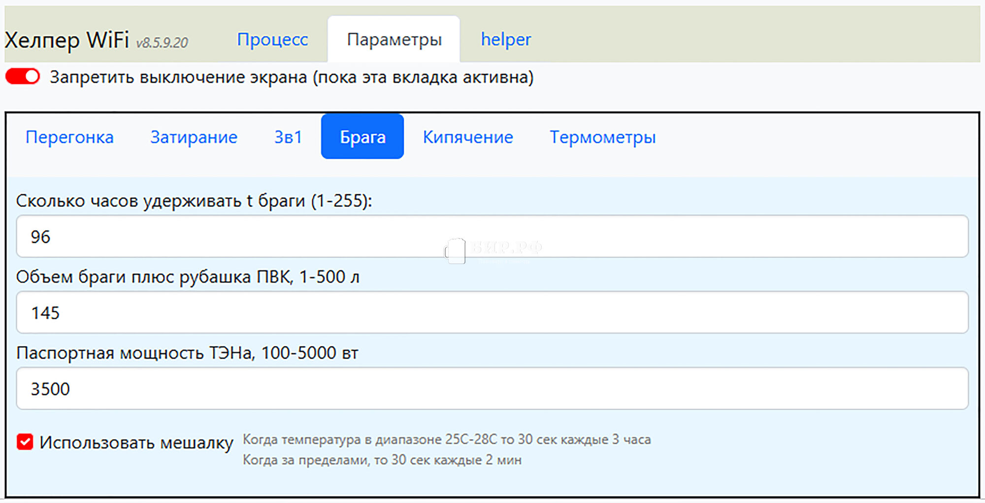Click the volume field showing 145

pyautogui.click(x=492, y=312)
